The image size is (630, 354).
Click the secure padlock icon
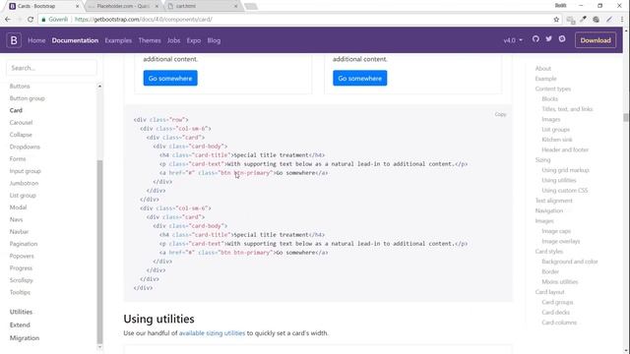[x=43, y=20]
